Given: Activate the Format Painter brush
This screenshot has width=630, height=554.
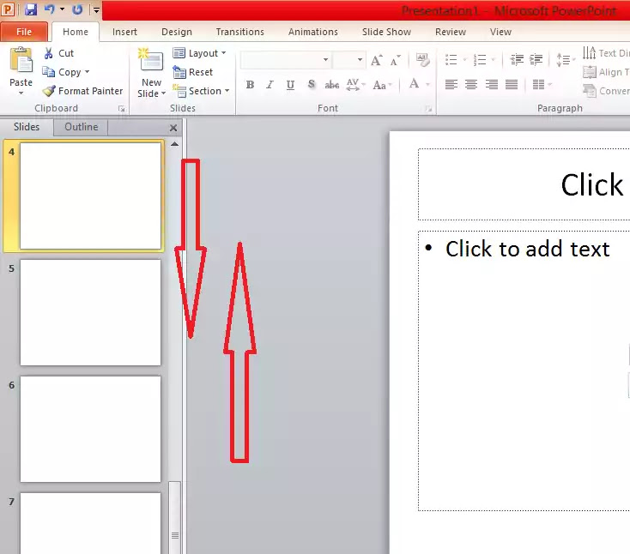Looking at the screenshot, I should [x=82, y=91].
